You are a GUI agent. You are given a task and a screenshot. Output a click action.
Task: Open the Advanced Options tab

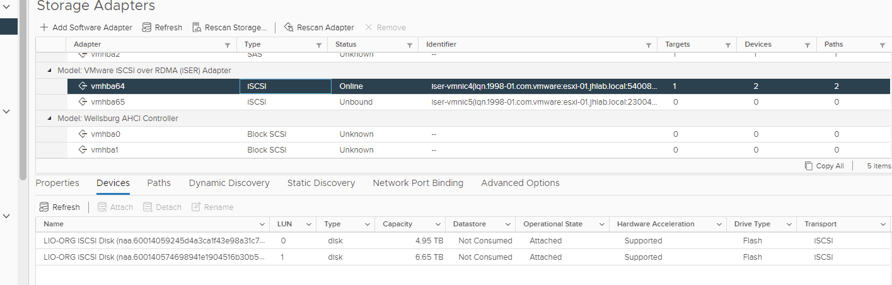pos(520,183)
